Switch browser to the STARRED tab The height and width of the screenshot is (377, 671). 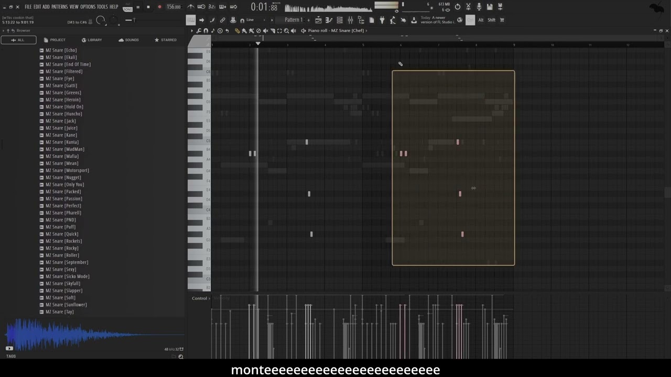[x=165, y=40]
